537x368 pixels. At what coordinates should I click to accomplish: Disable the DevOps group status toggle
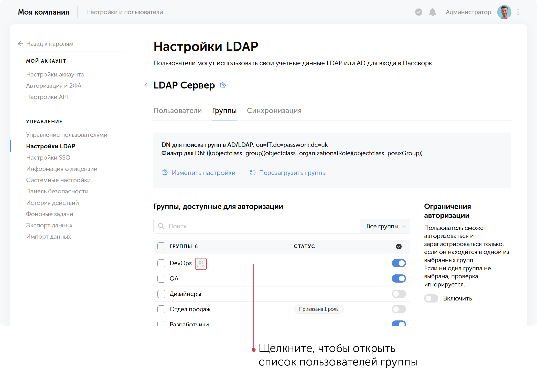[x=399, y=263]
